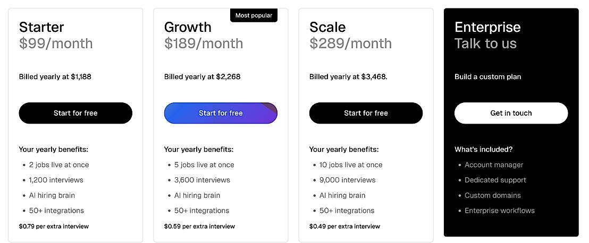Click the Growth plan heading

pyautogui.click(x=188, y=27)
